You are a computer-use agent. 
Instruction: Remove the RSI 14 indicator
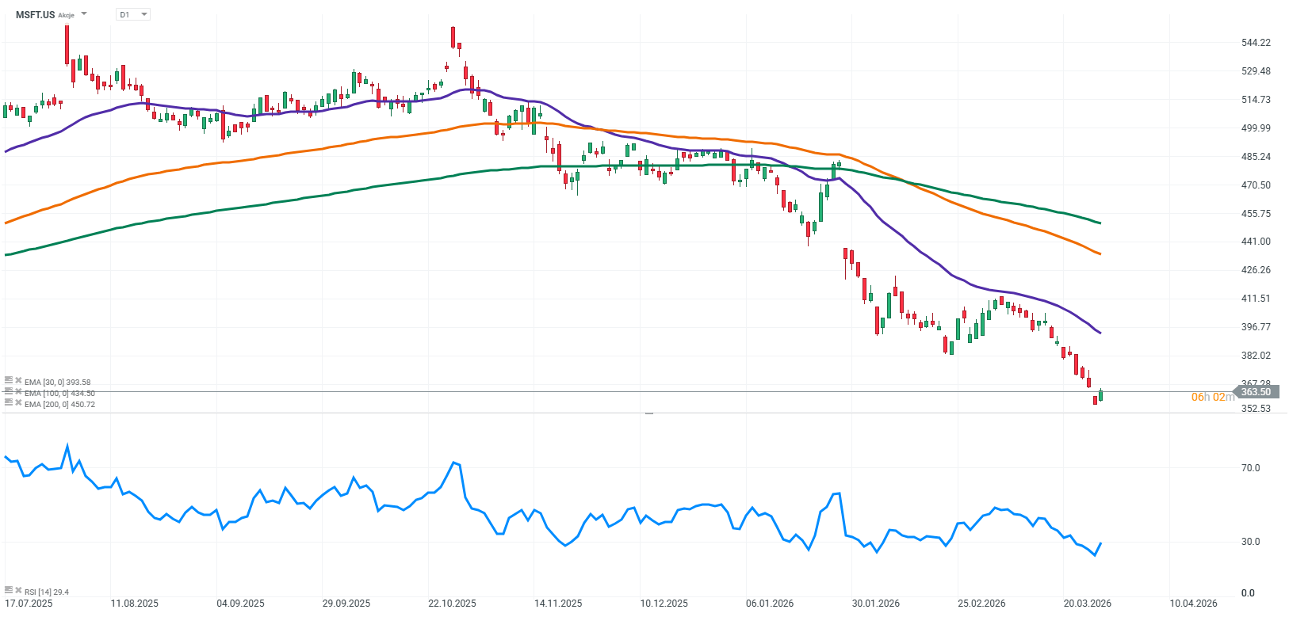tap(17, 591)
